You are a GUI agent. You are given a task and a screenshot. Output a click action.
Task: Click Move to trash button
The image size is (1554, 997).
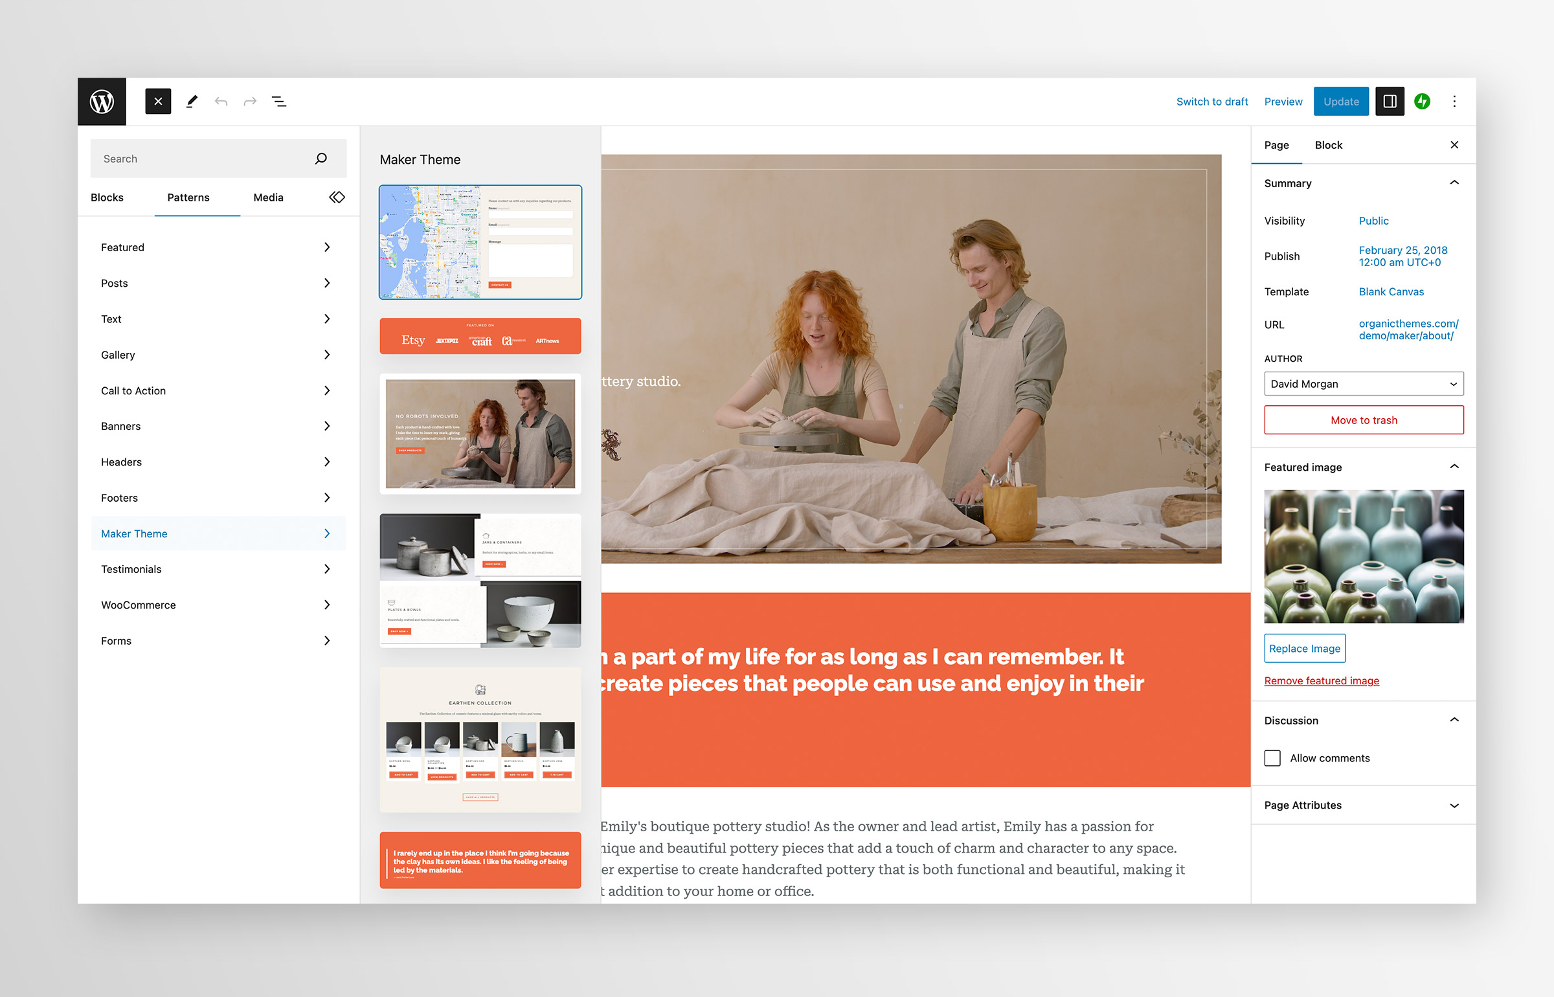click(x=1364, y=420)
